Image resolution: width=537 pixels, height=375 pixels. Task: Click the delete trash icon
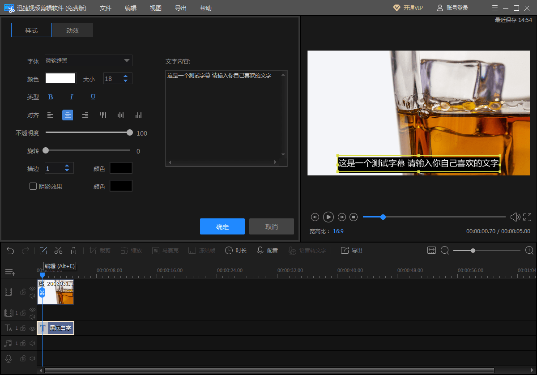[x=74, y=251]
